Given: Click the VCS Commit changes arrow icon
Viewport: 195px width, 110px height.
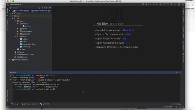Looking at the screenshot, I should (168, 5).
